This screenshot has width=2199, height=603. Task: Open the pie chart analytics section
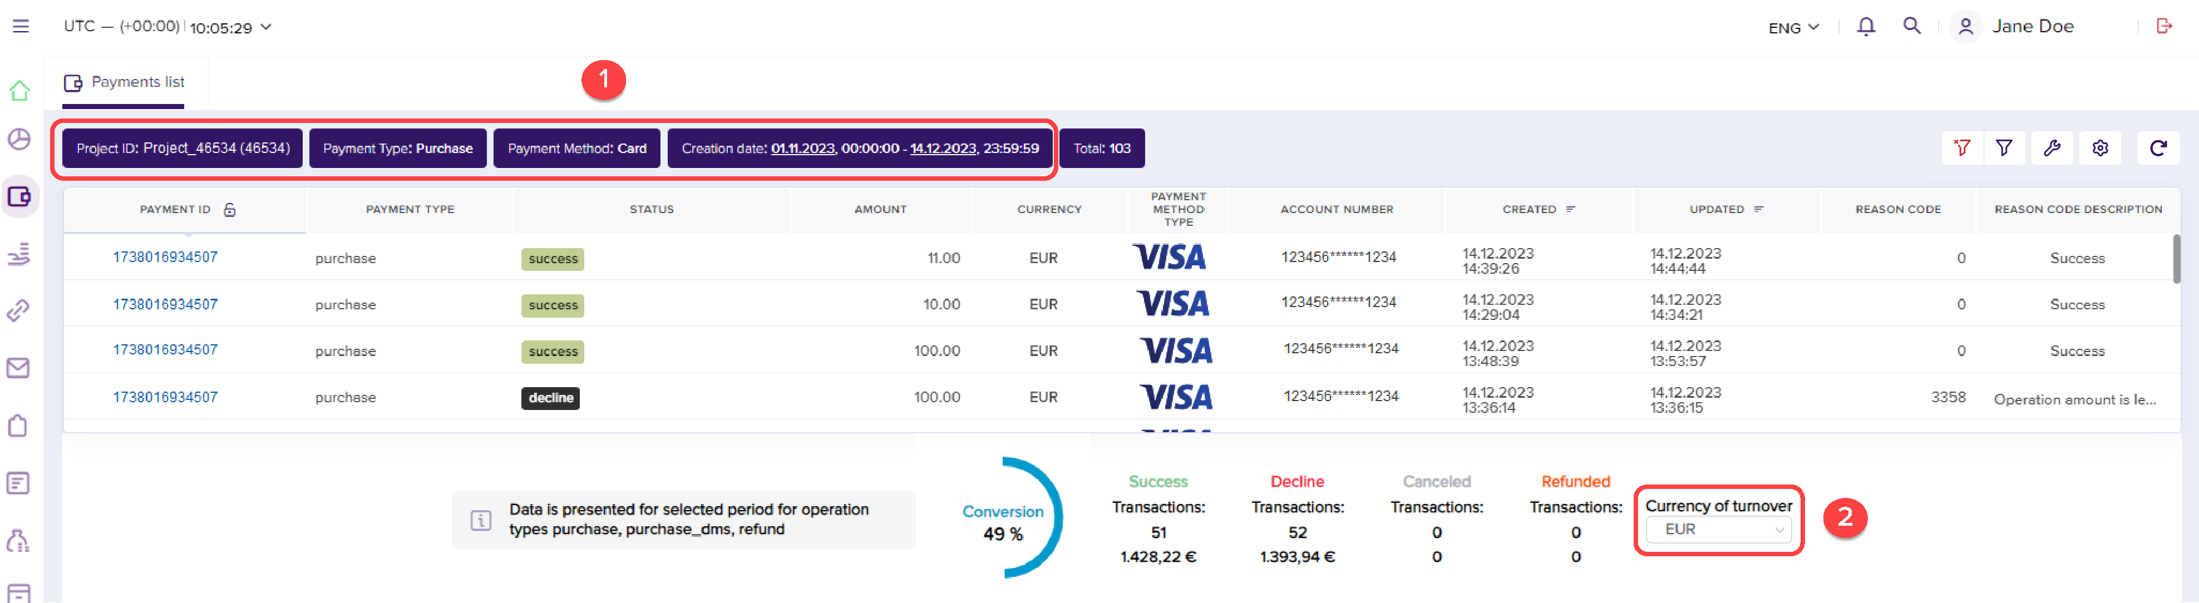(x=19, y=139)
